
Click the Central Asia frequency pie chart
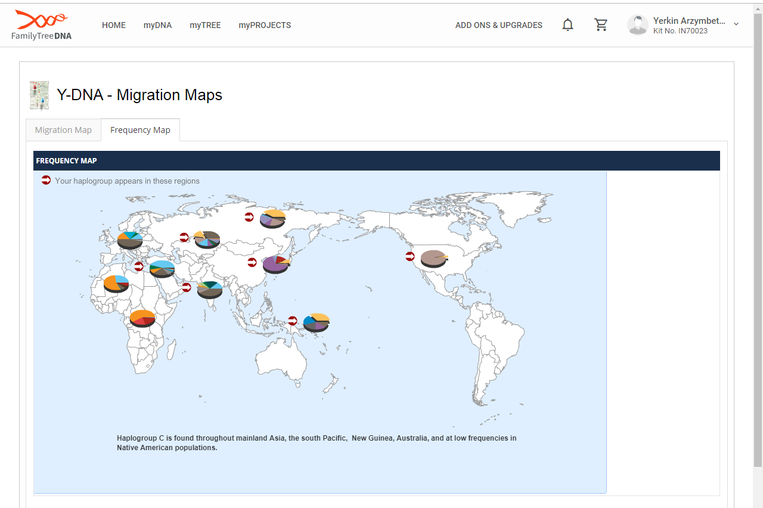tap(207, 240)
